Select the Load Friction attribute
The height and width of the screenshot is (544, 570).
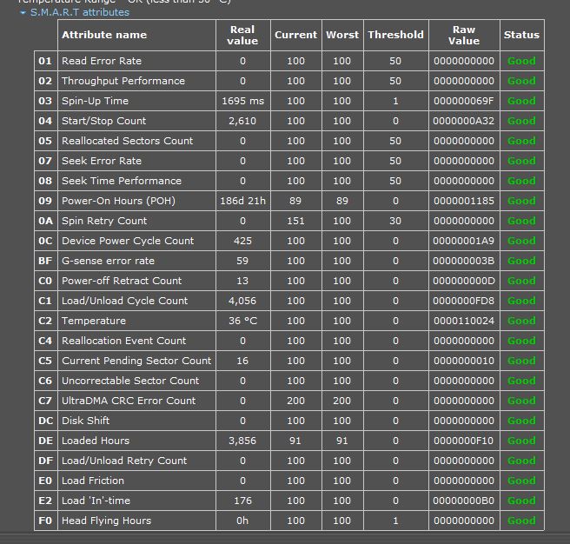(93, 481)
